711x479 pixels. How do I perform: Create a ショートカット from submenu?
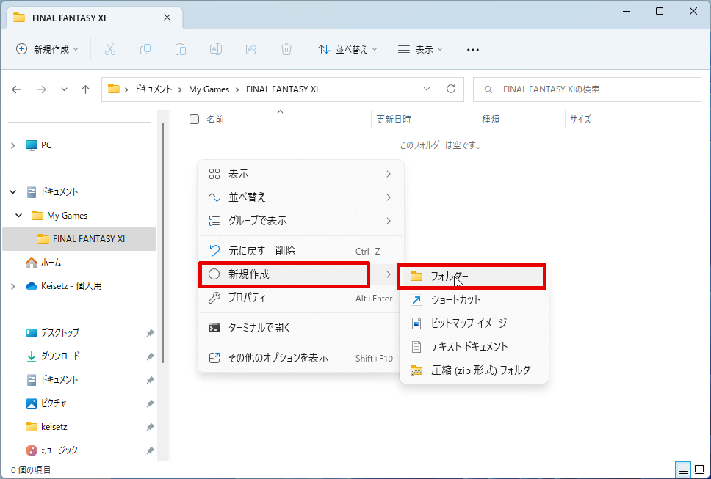(x=474, y=300)
